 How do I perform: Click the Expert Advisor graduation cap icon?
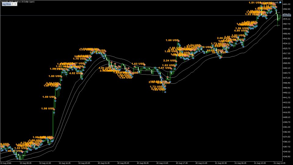(x=280, y=2)
